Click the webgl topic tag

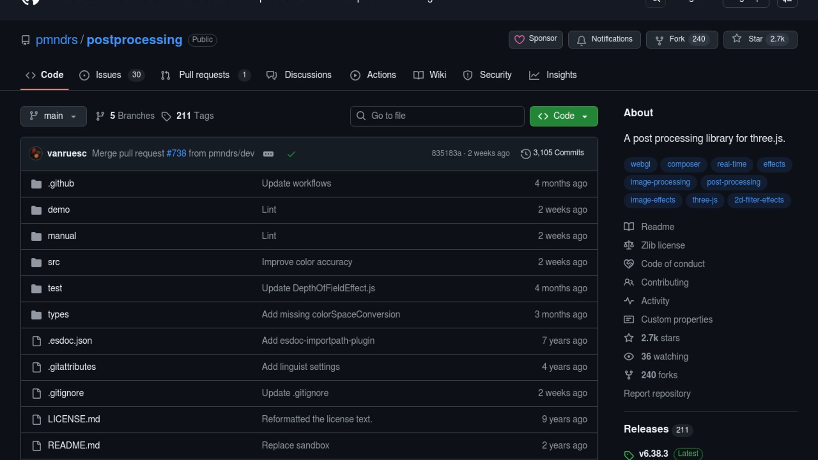point(640,164)
